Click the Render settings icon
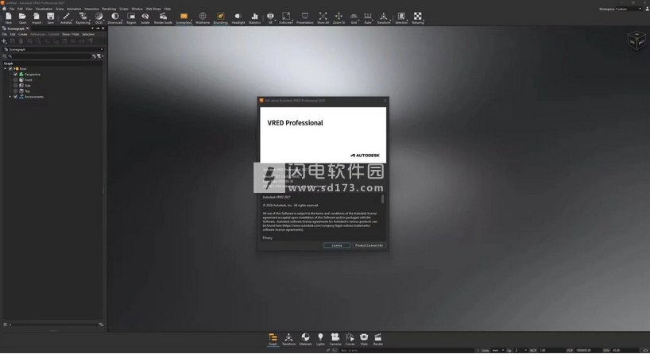The height and width of the screenshot is (354, 650). [x=378, y=339]
